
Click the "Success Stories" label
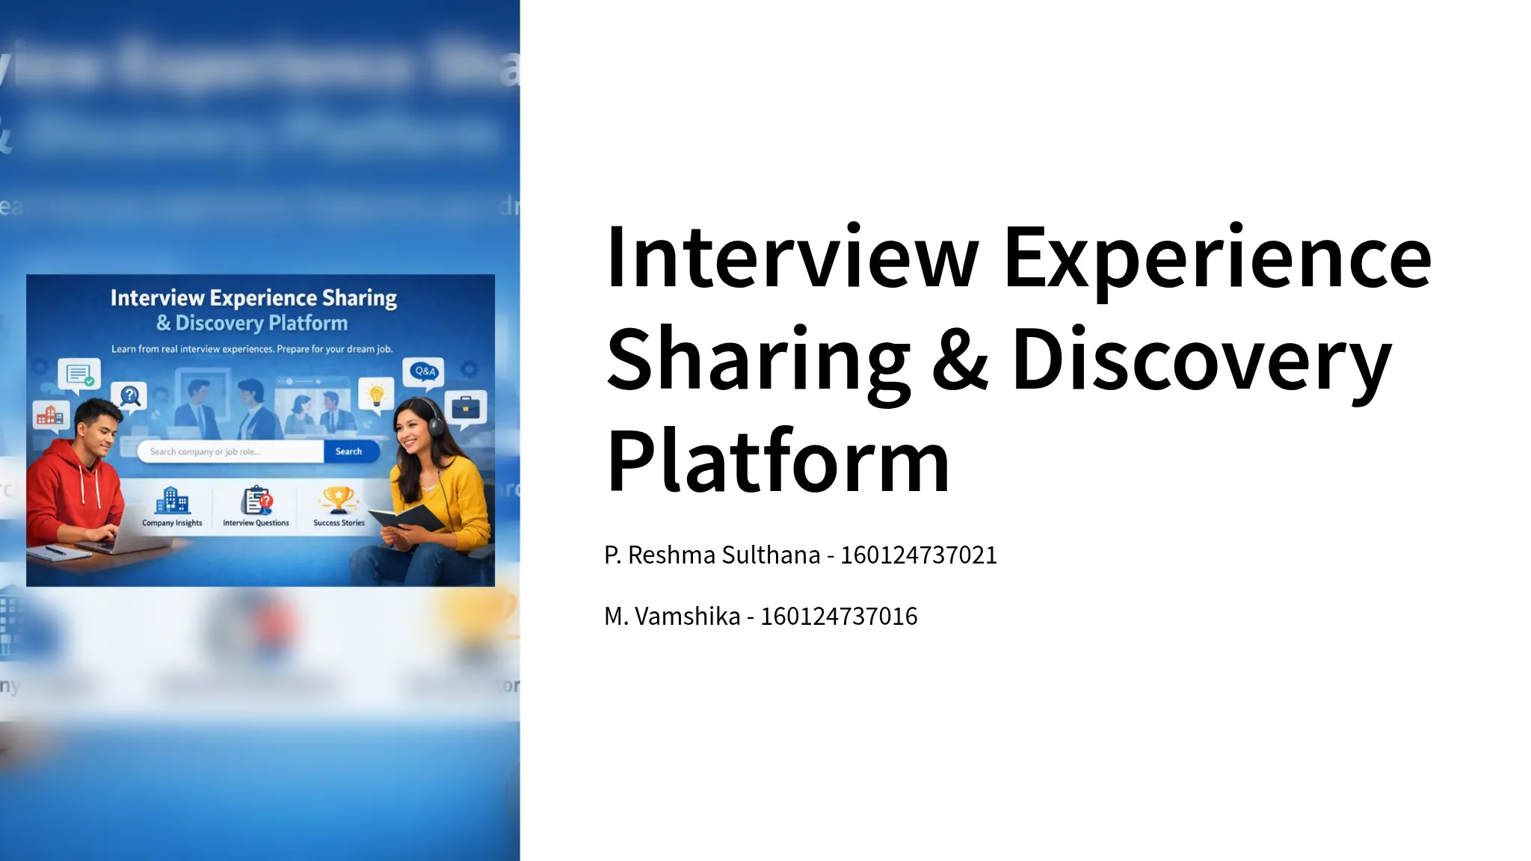point(339,523)
